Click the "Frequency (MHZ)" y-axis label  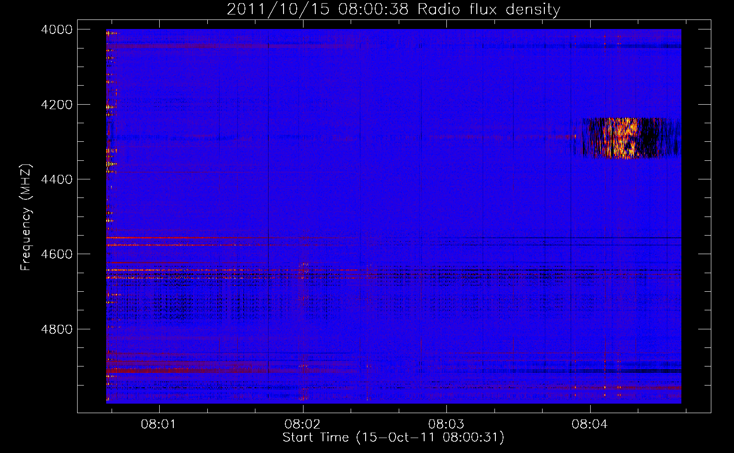(26, 217)
